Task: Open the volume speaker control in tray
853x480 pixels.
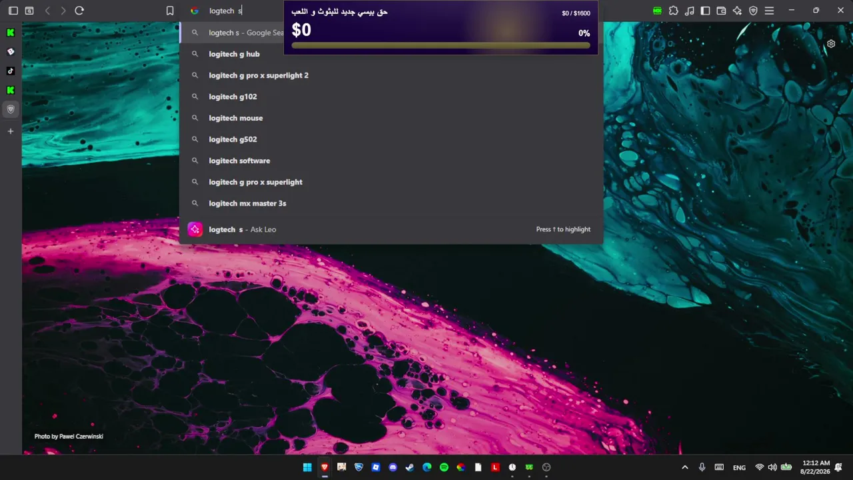Action: click(772, 467)
